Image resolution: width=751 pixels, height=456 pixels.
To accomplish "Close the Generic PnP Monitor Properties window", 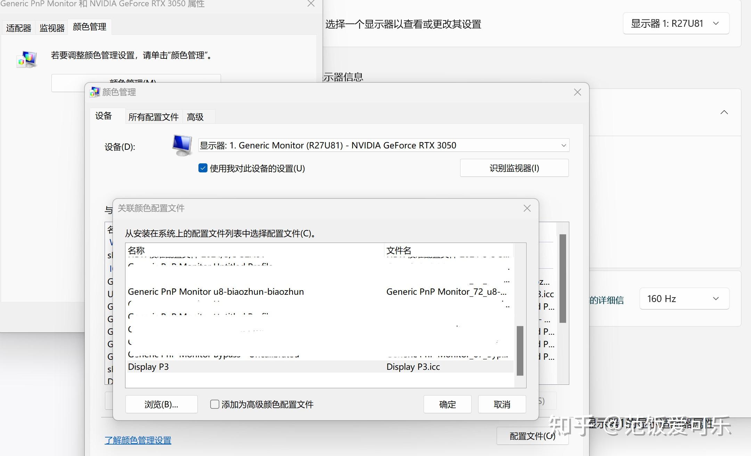I will tap(311, 4).
